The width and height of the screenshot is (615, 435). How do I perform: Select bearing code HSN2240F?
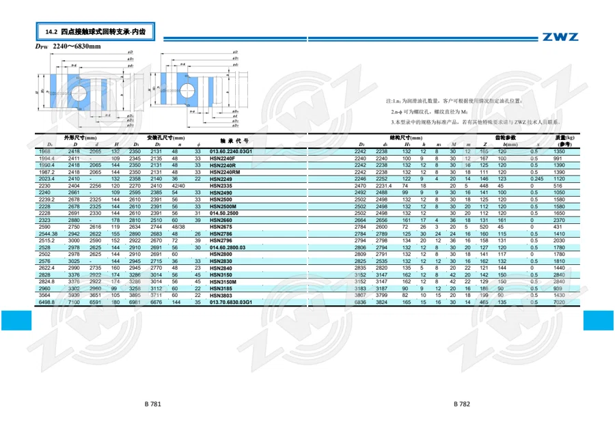[x=222, y=158]
